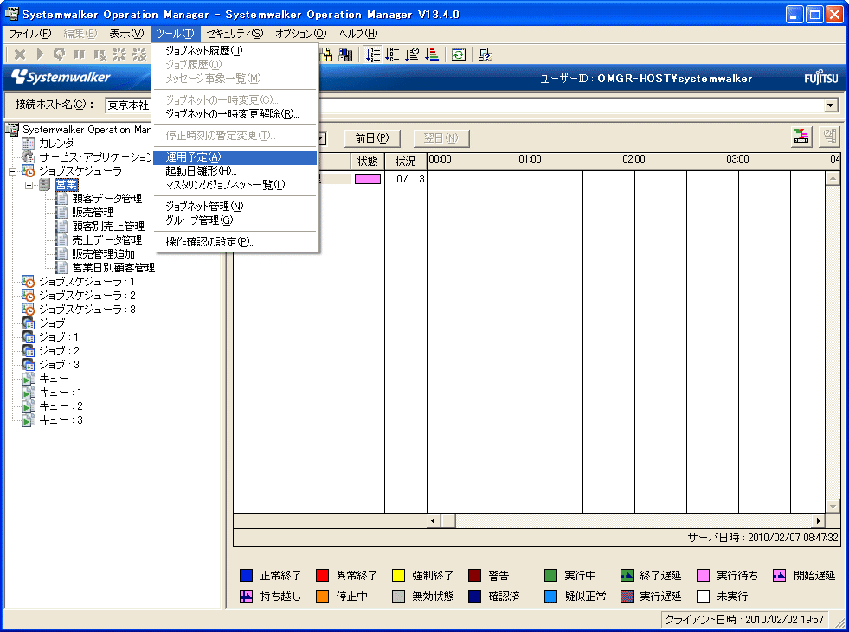The width and height of the screenshot is (849, 632).
Task: Click the pause bars toolbar icon
Action: click(x=80, y=54)
